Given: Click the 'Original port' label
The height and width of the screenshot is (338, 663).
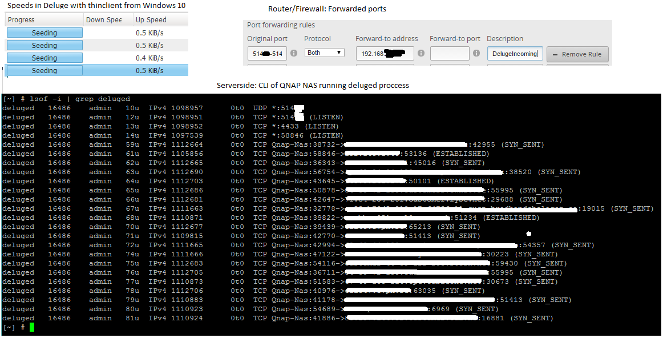Looking at the screenshot, I should pos(267,38).
